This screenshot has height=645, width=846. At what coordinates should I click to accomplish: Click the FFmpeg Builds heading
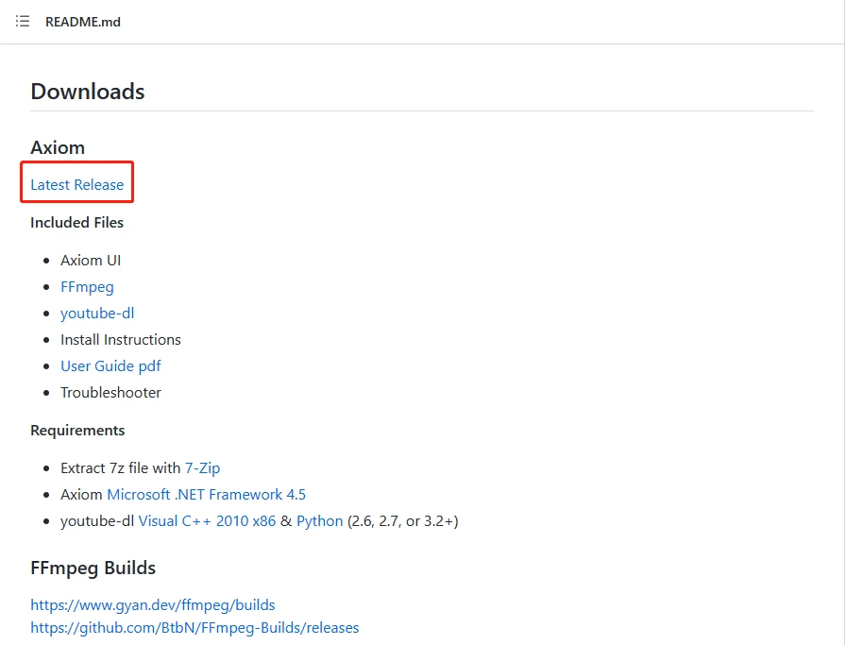tap(93, 568)
